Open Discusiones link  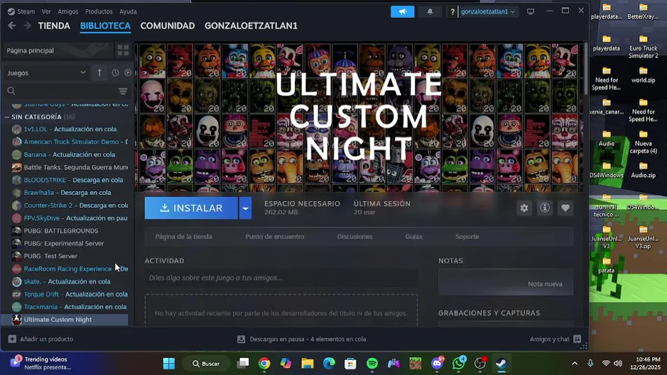(354, 236)
